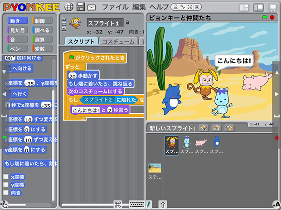
Task: Open the on-screen keyboard icon
Action: (x=137, y=205)
